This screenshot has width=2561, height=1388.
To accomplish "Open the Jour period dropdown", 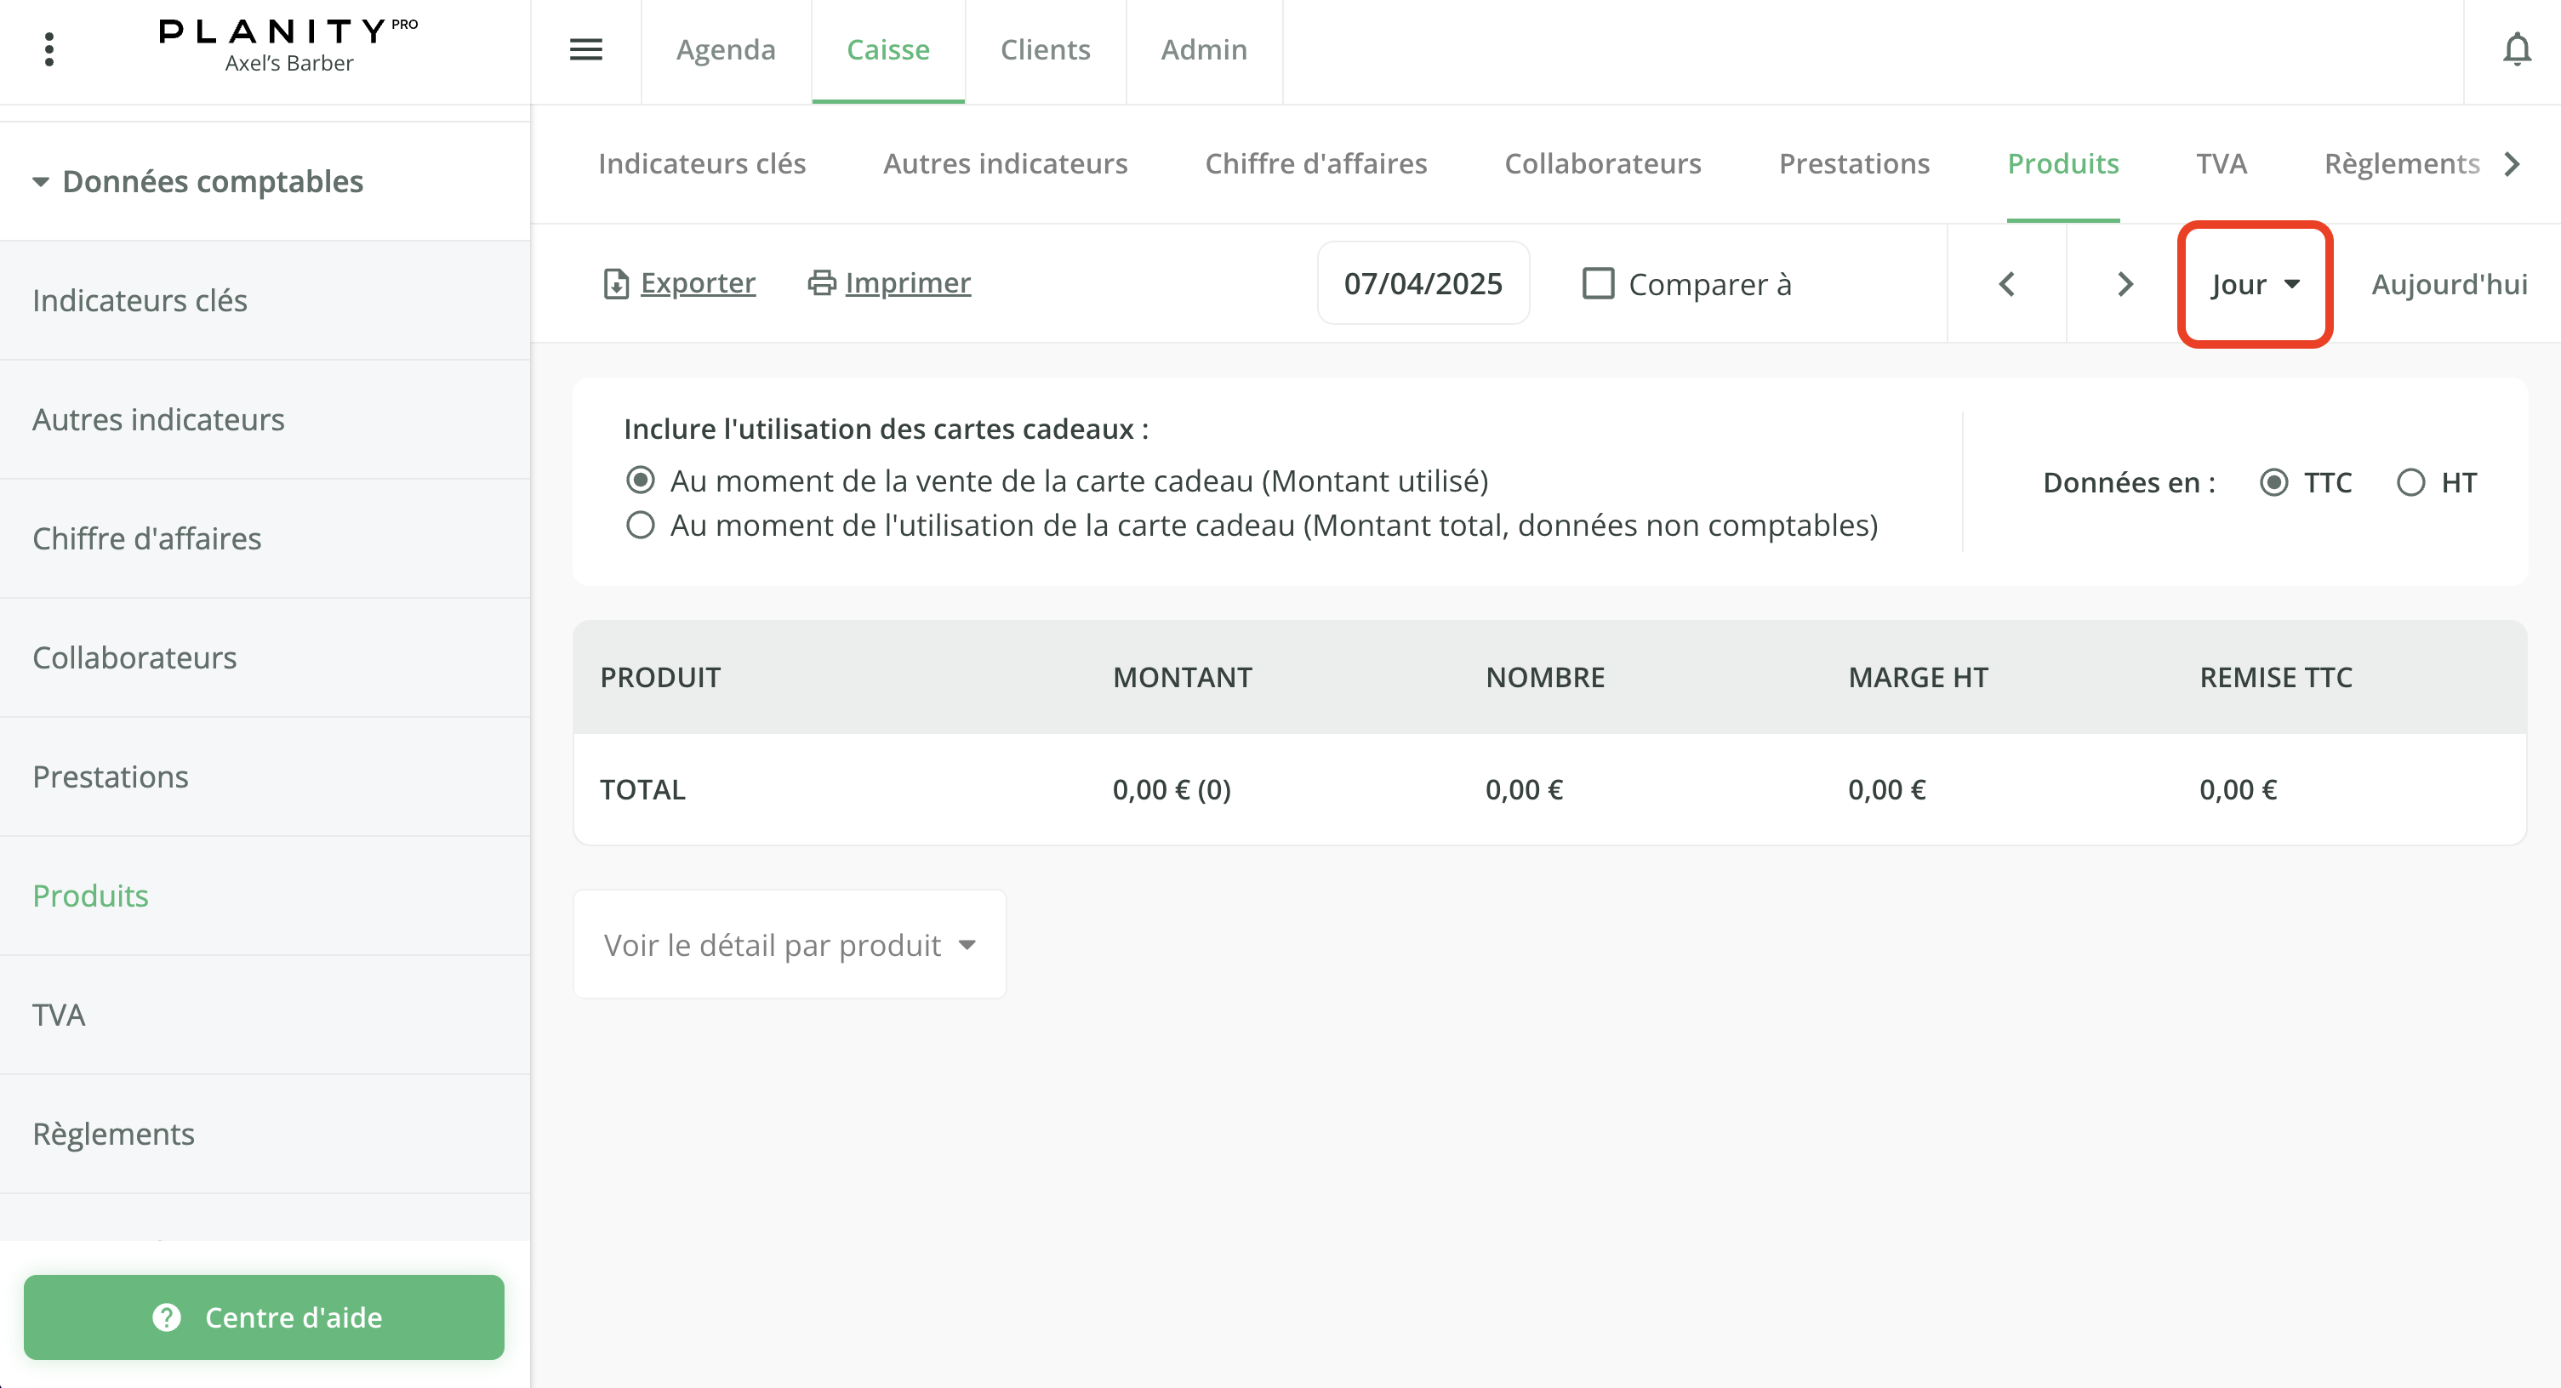I will tap(2254, 285).
